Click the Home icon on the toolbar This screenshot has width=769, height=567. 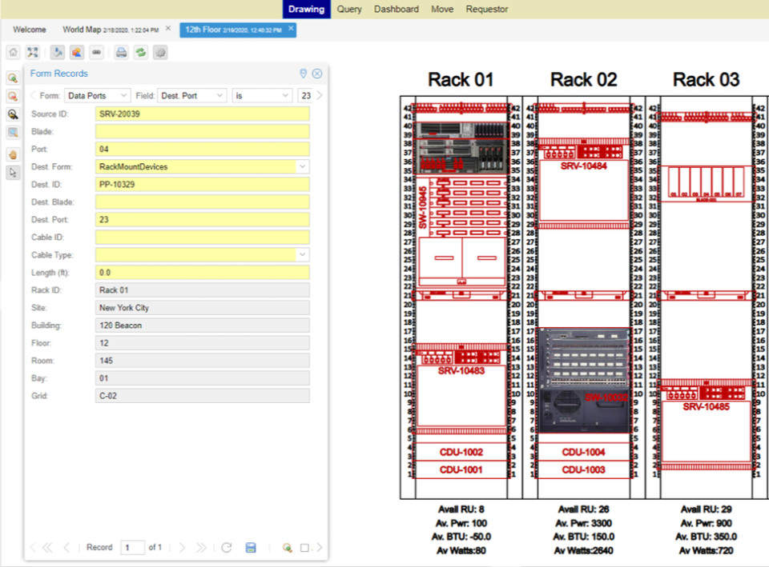(x=13, y=52)
